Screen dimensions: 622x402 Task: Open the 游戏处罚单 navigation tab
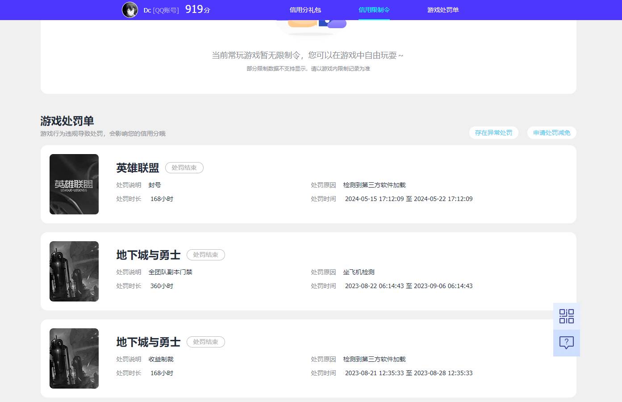pyautogui.click(x=442, y=10)
